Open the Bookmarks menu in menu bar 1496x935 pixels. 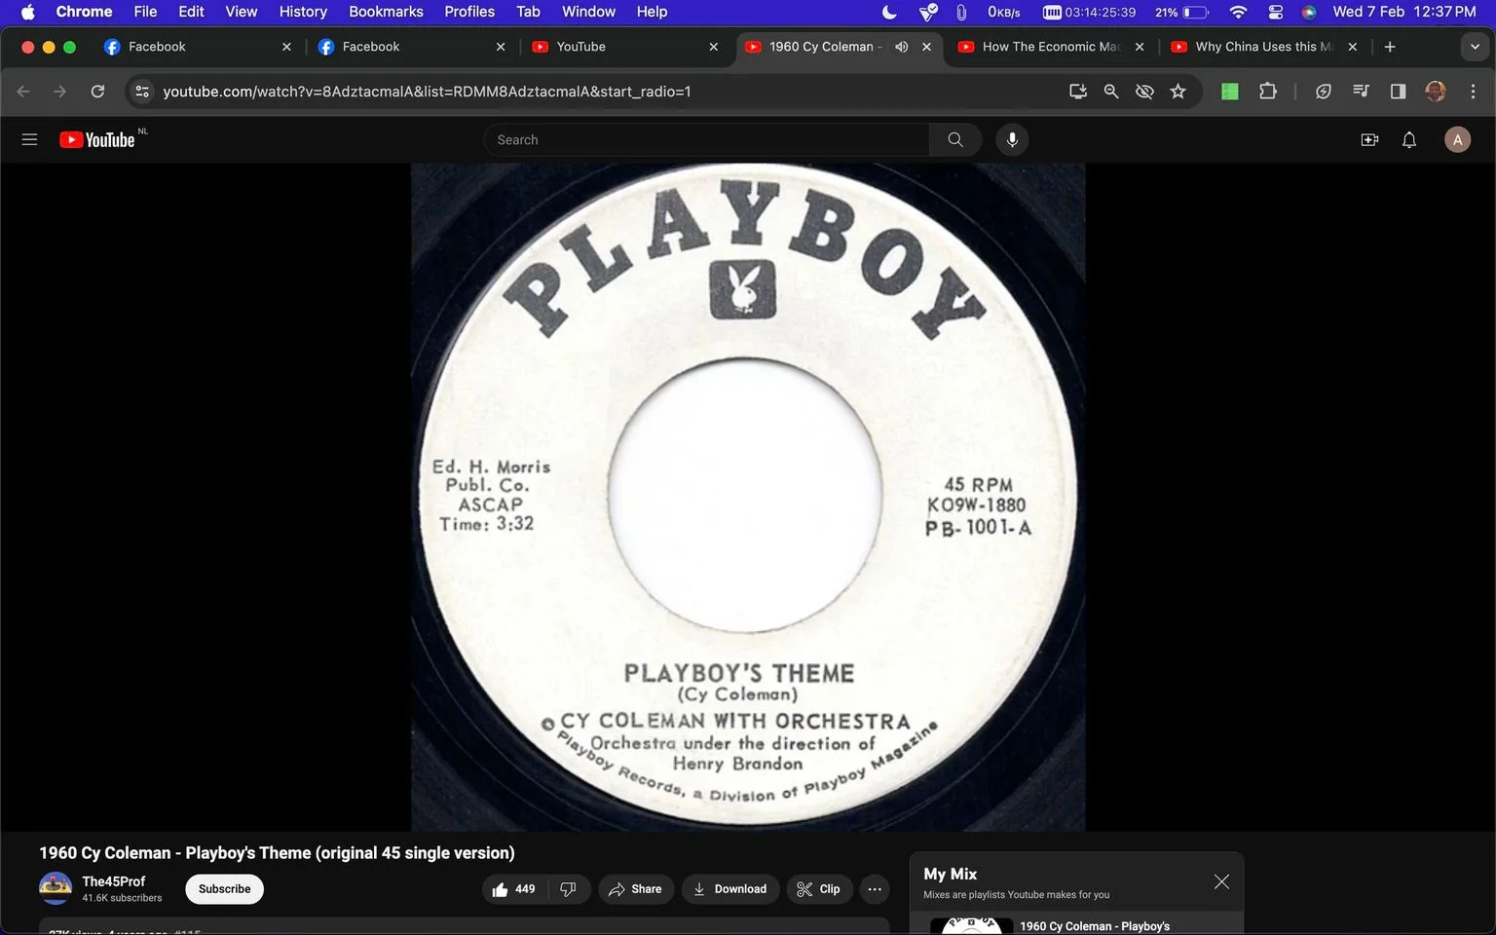click(386, 12)
